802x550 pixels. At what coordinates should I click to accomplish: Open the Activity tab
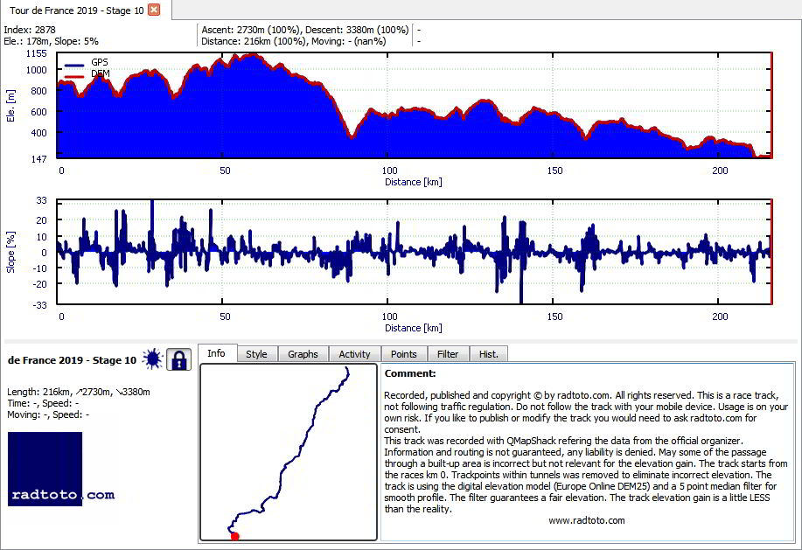point(354,354)
